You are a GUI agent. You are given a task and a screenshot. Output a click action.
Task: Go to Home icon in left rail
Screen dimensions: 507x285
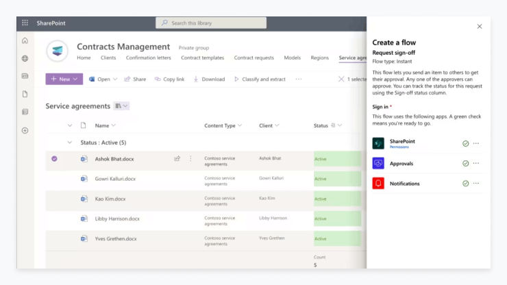click(x=25, y=40)
